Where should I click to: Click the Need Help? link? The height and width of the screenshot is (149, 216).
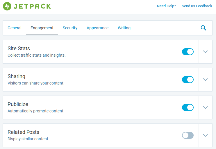(166, 6)
